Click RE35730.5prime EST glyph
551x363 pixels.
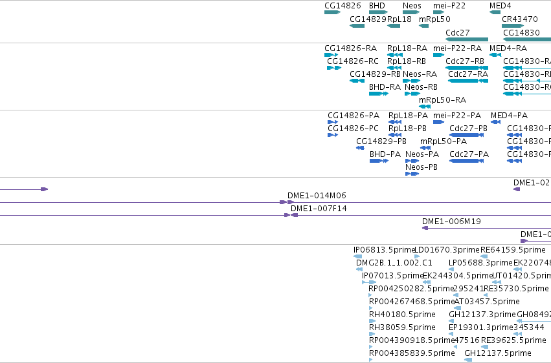pos(486,295)
